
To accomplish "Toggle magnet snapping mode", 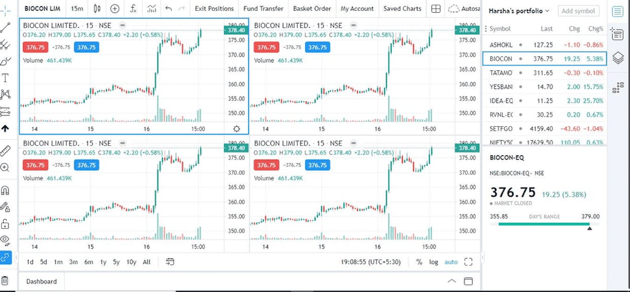I will 5,190.
